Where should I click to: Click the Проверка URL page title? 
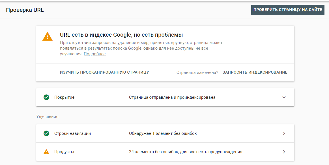point(25,10)
